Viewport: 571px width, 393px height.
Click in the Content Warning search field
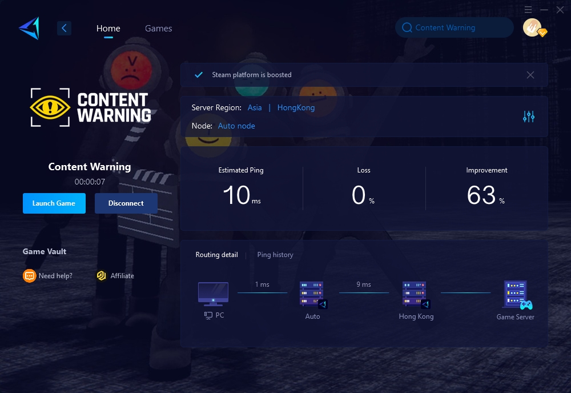click(454, 27)
